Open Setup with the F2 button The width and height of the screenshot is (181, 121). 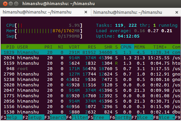pos(34,117)
